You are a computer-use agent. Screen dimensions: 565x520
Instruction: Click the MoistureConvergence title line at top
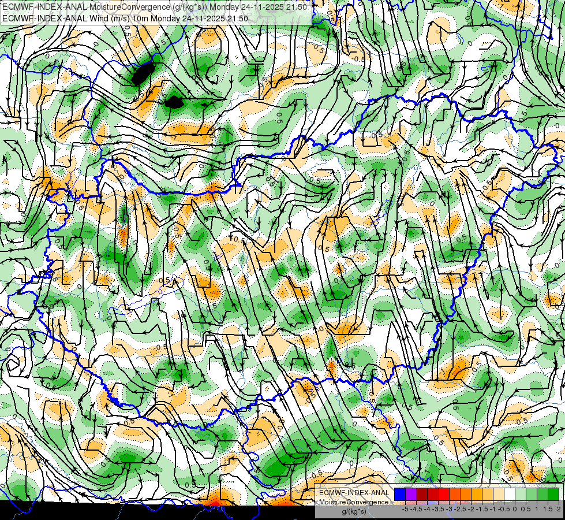coord(154,7)
